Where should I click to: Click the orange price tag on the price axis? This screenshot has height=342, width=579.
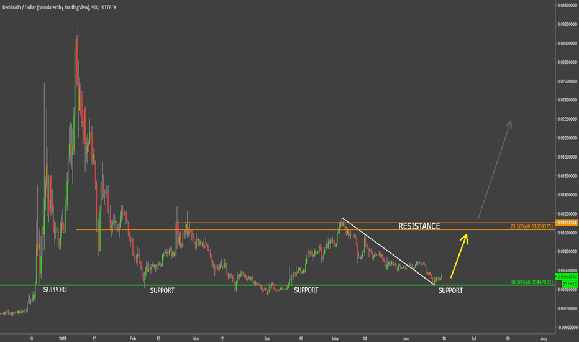567,223
